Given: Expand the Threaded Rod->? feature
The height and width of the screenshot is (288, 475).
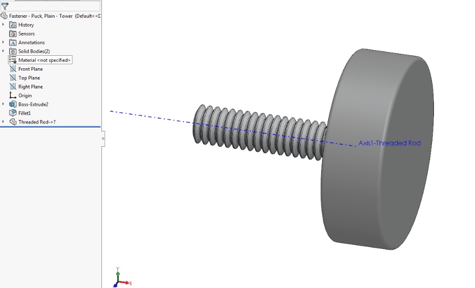Looking at the screenshot, I should [3, 122].
